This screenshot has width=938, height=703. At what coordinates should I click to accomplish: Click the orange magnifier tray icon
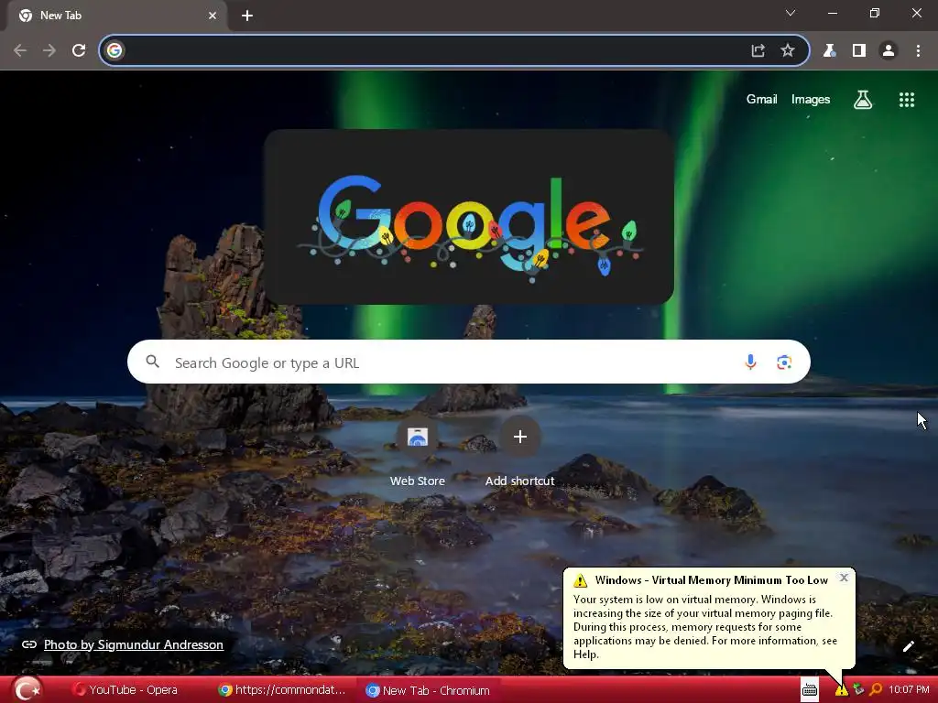pos(876,690)
